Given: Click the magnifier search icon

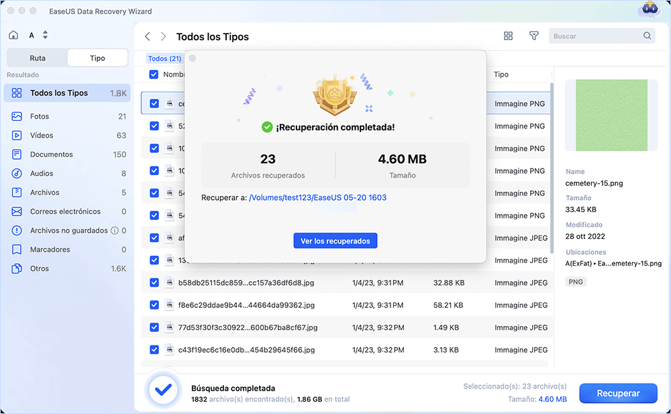Looking at the screenshot, I should (647, 36).
